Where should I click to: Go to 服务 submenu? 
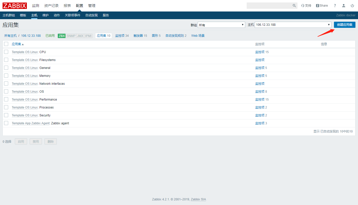[106, 15]
